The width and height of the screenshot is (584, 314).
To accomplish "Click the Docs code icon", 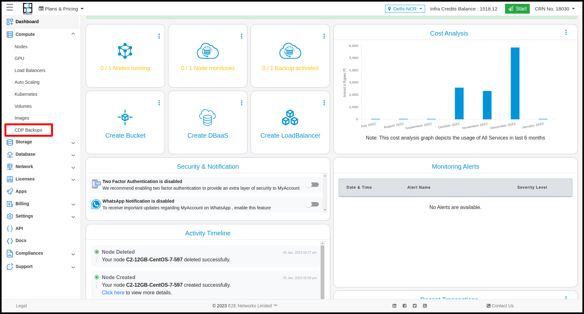I will [10, 241].
